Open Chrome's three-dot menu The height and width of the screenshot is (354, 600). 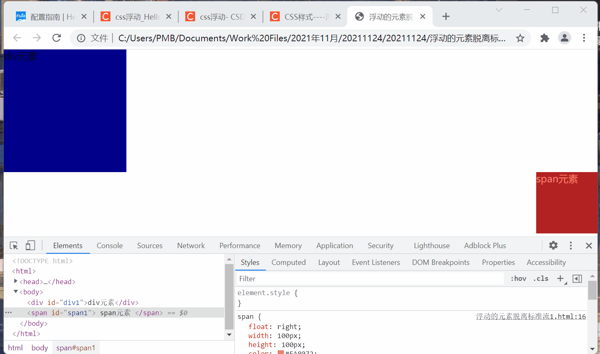pyautogui.click(x=584, y=38)
